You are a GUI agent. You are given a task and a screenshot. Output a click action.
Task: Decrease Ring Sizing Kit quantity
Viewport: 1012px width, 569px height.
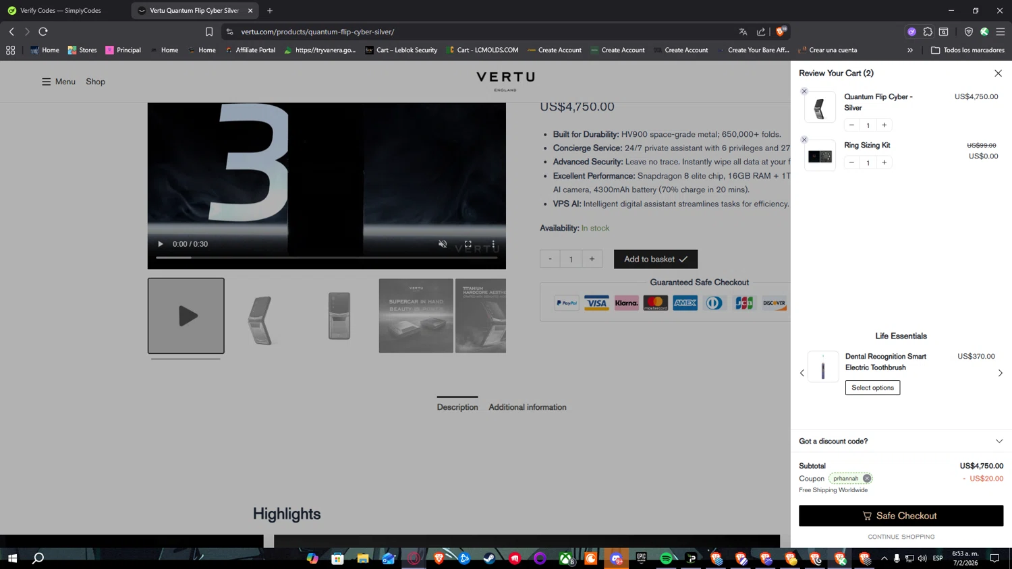point(851,162)
